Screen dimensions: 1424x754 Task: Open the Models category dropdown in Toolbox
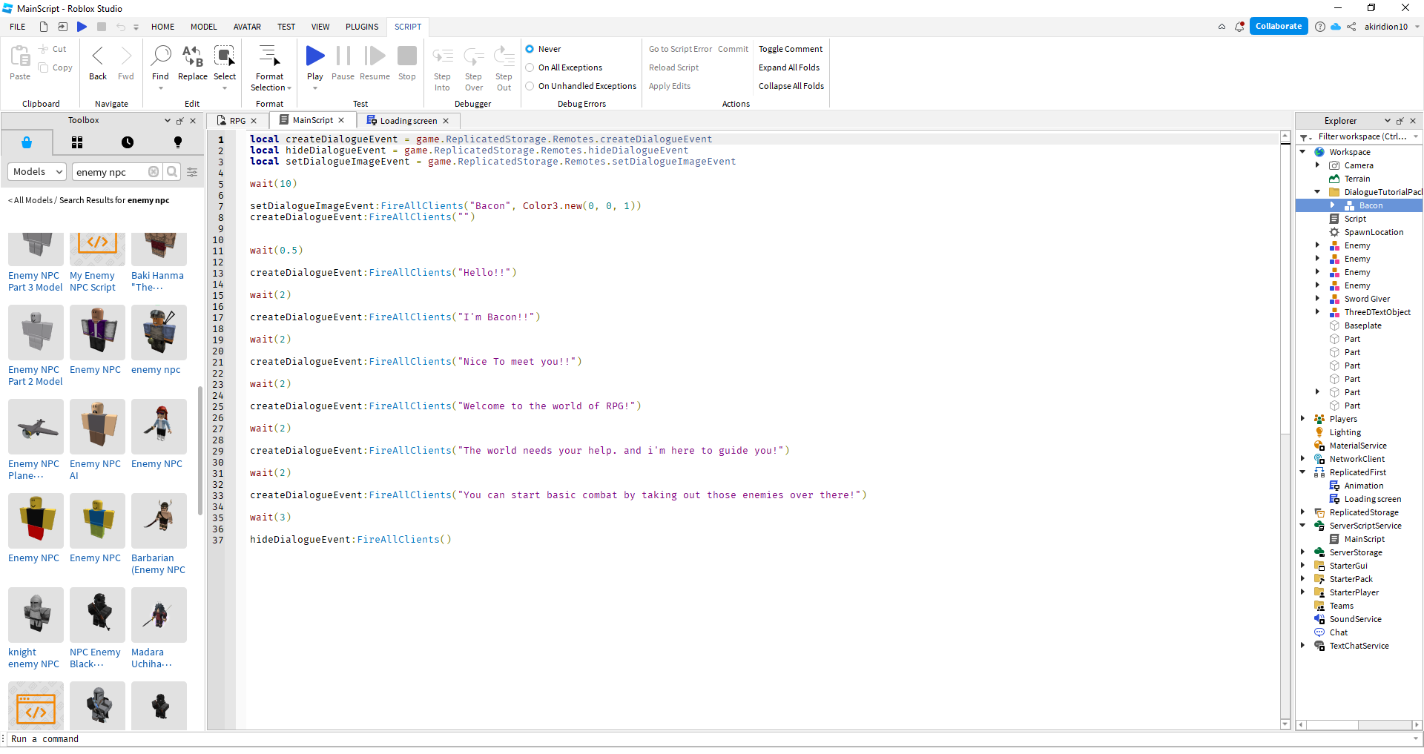pyautogui.click(x=36, y=171)
